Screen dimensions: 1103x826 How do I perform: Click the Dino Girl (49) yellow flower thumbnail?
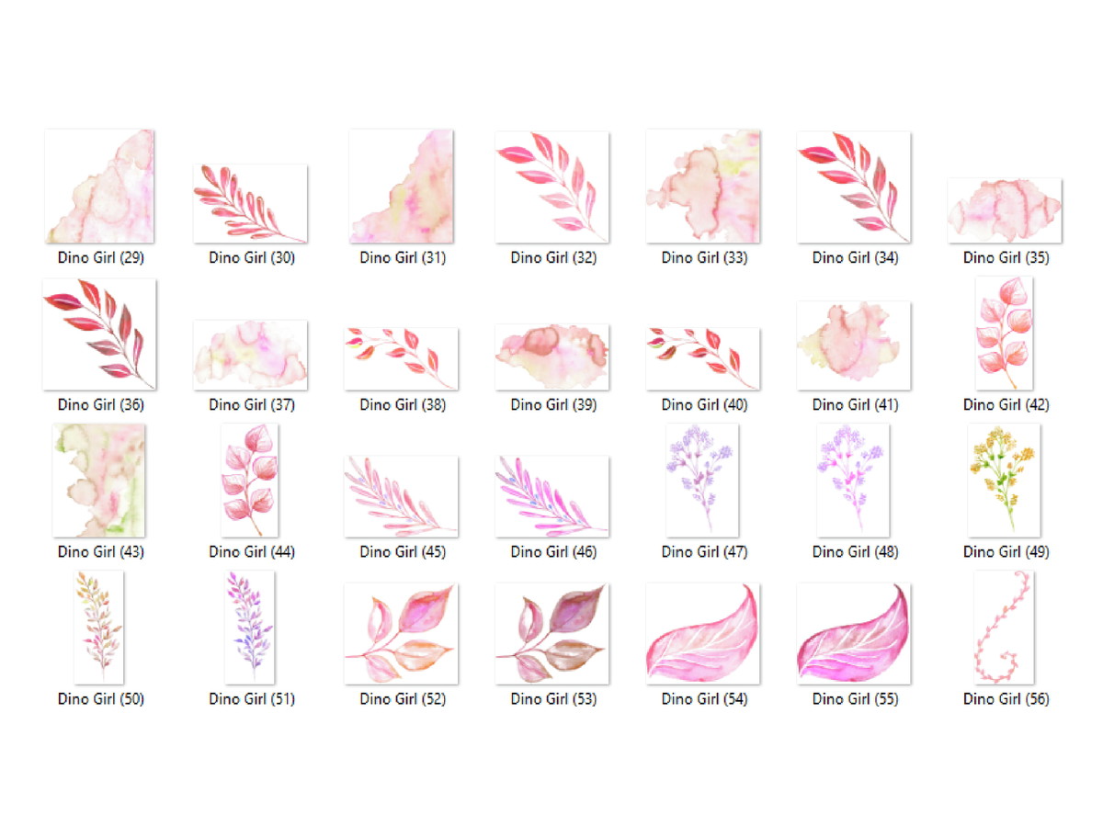click(1005, 481)
